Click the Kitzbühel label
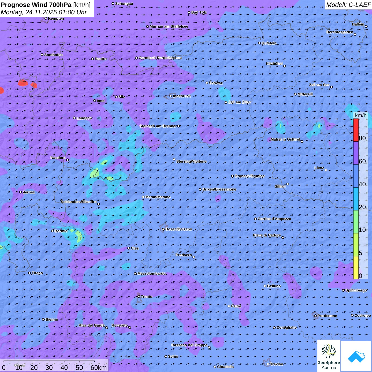This screenshot has width=372, height=372. (x=274, y=64)
